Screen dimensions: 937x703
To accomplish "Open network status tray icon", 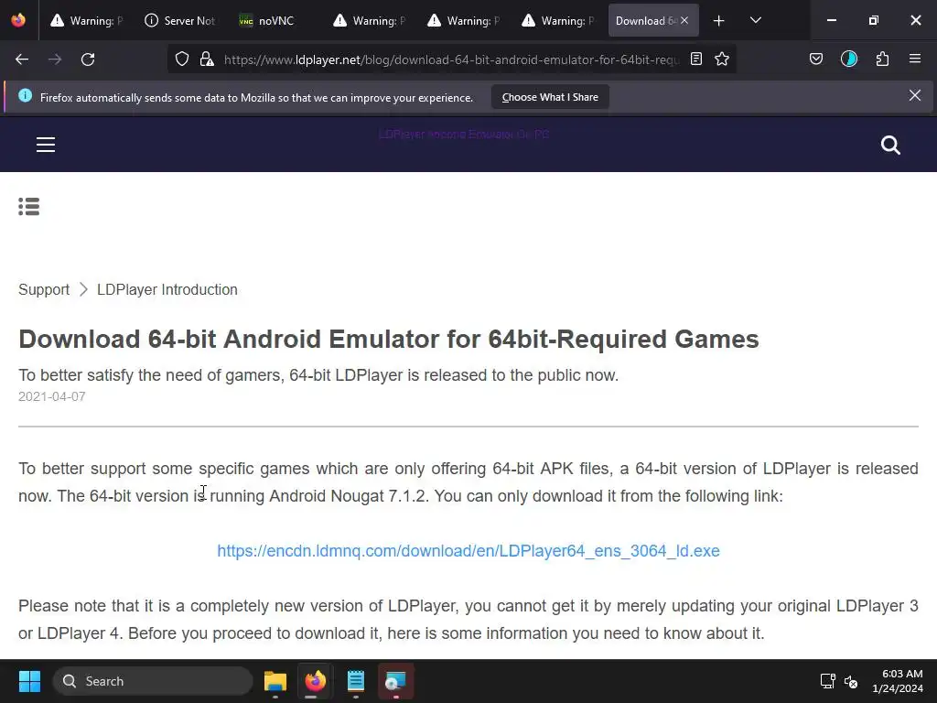I will (x=827, y=681).
